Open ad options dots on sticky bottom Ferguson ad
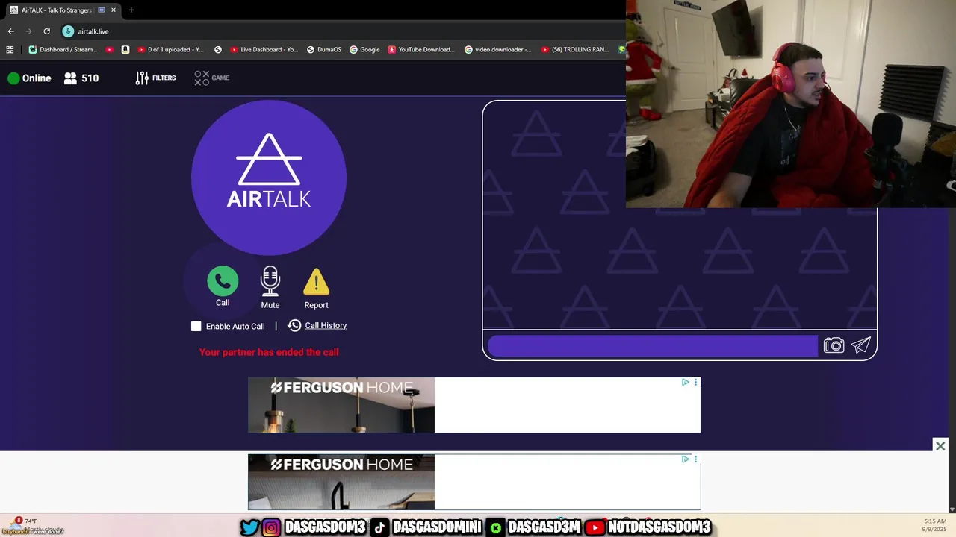This screenshot has height=537, width=956. (x=695, y=459)
